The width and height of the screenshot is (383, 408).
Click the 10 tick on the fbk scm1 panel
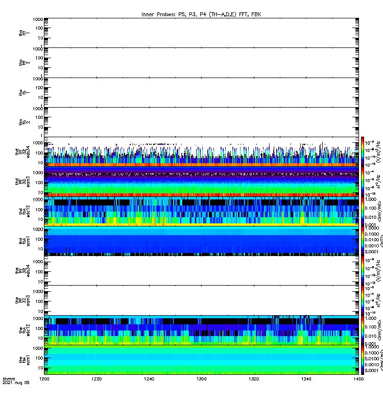tap(41, 368)
